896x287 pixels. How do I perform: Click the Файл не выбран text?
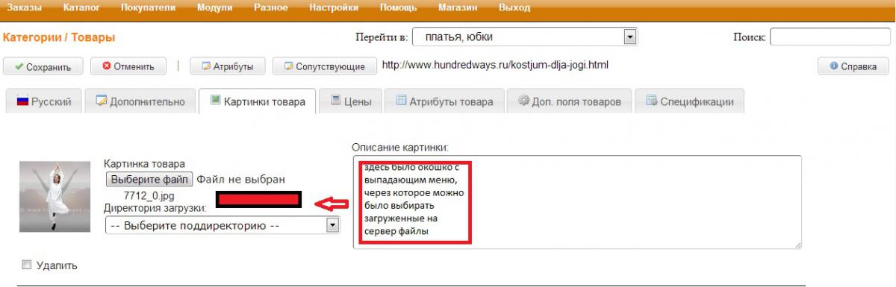(240, 179)
